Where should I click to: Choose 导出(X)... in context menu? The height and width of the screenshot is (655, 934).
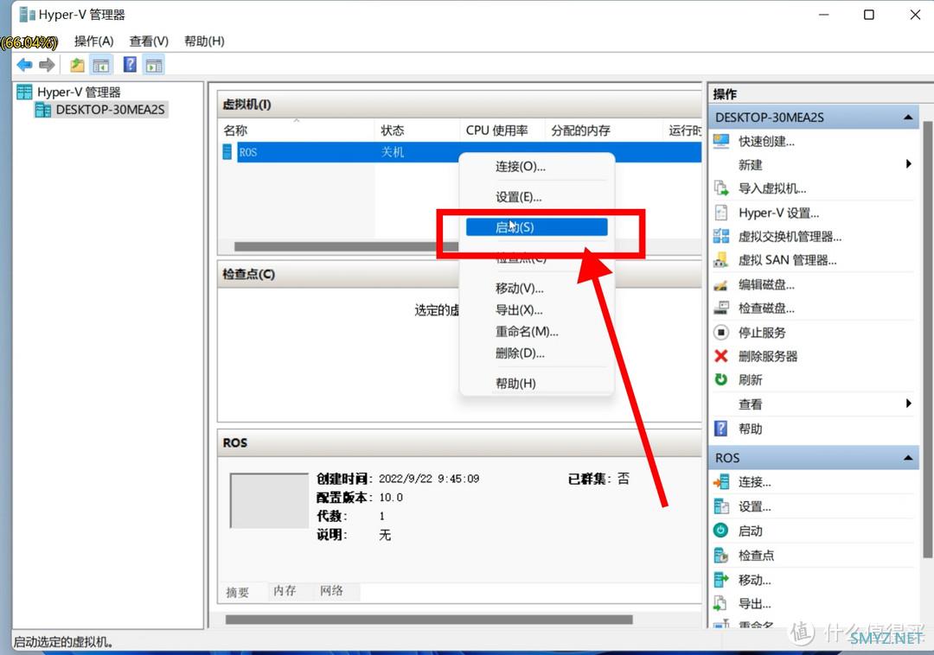(537, 310)
